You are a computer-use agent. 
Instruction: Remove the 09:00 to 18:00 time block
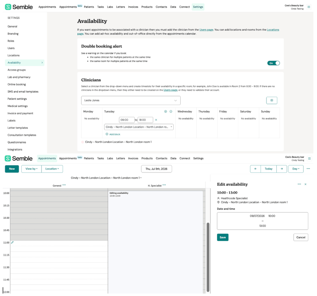[156, 120]
